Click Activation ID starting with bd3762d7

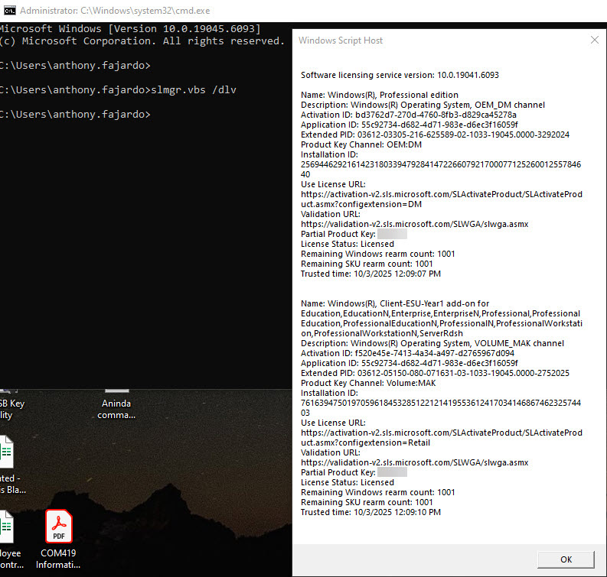(x=409, y=115)
